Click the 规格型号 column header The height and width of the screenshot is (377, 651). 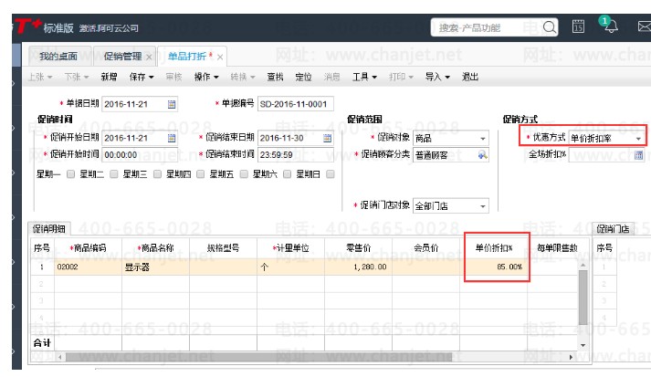pyautogui.click(x=223, y=248)
